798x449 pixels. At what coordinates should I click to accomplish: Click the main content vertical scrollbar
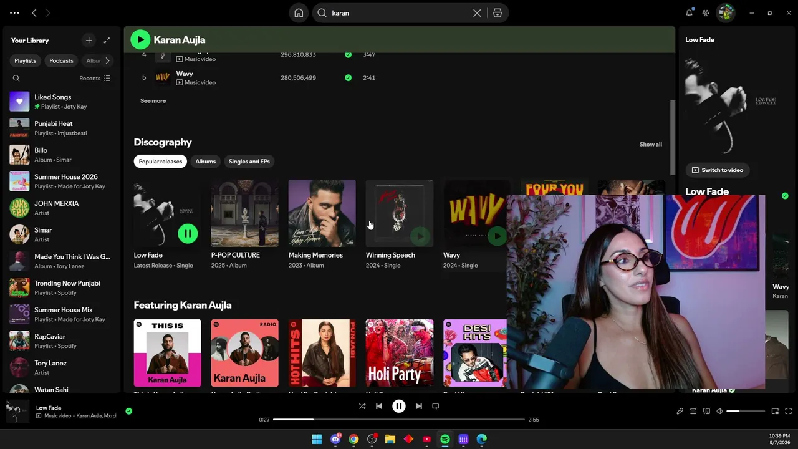(672, 137)
